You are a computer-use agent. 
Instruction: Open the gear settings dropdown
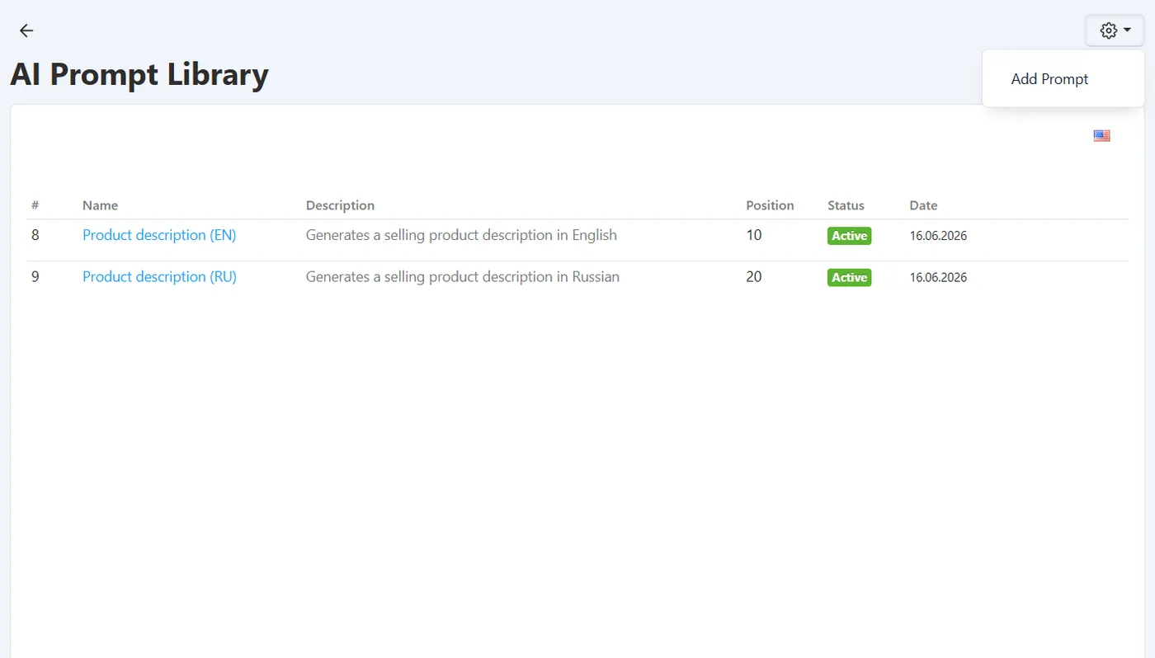click(1115, 31)
